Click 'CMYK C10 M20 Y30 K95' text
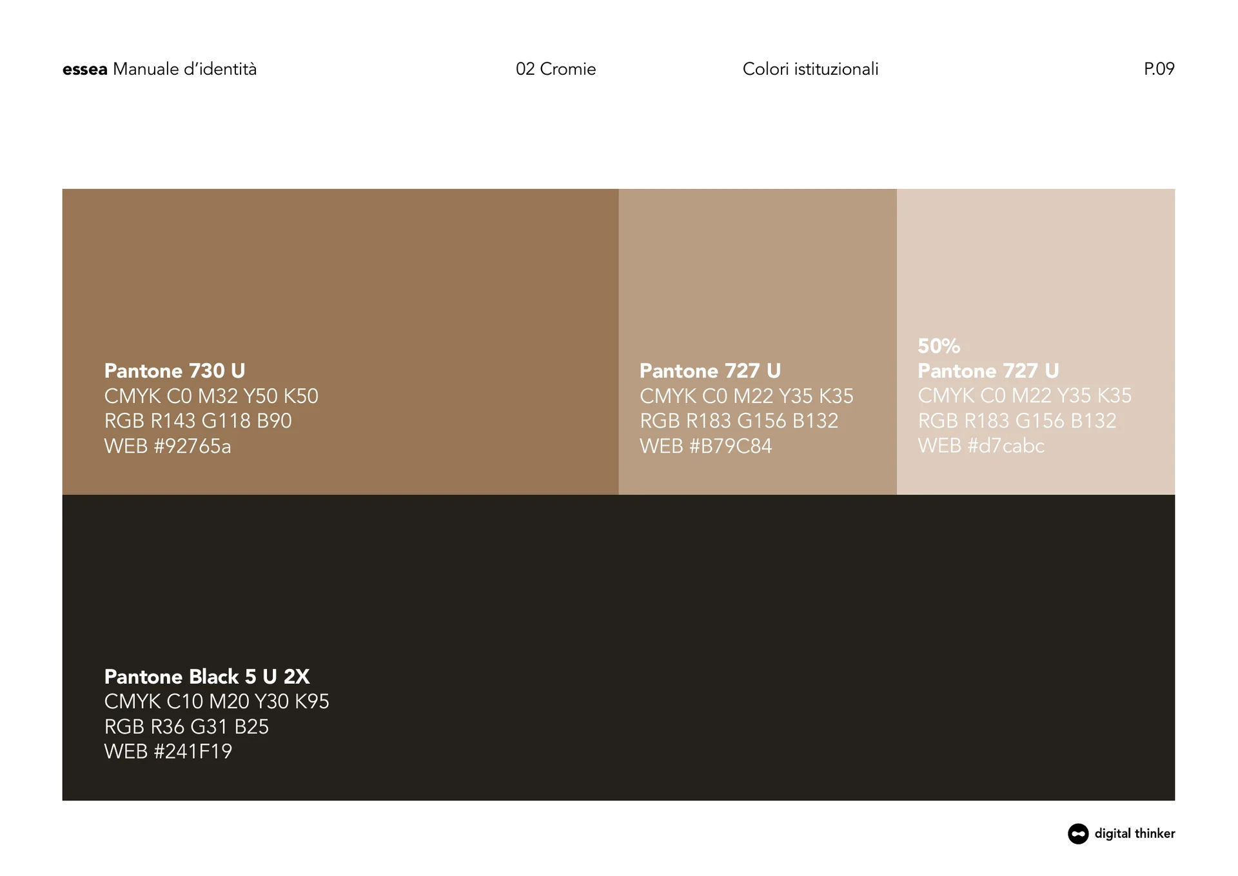Viewport: 1238px width, 876px height. 217,702
